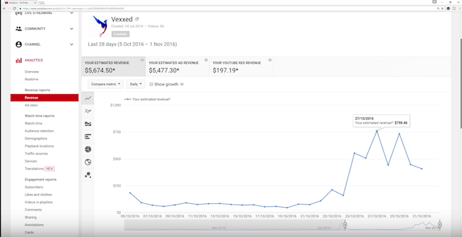
Task: Open Audience retention report
Action: tap(39, 131)
